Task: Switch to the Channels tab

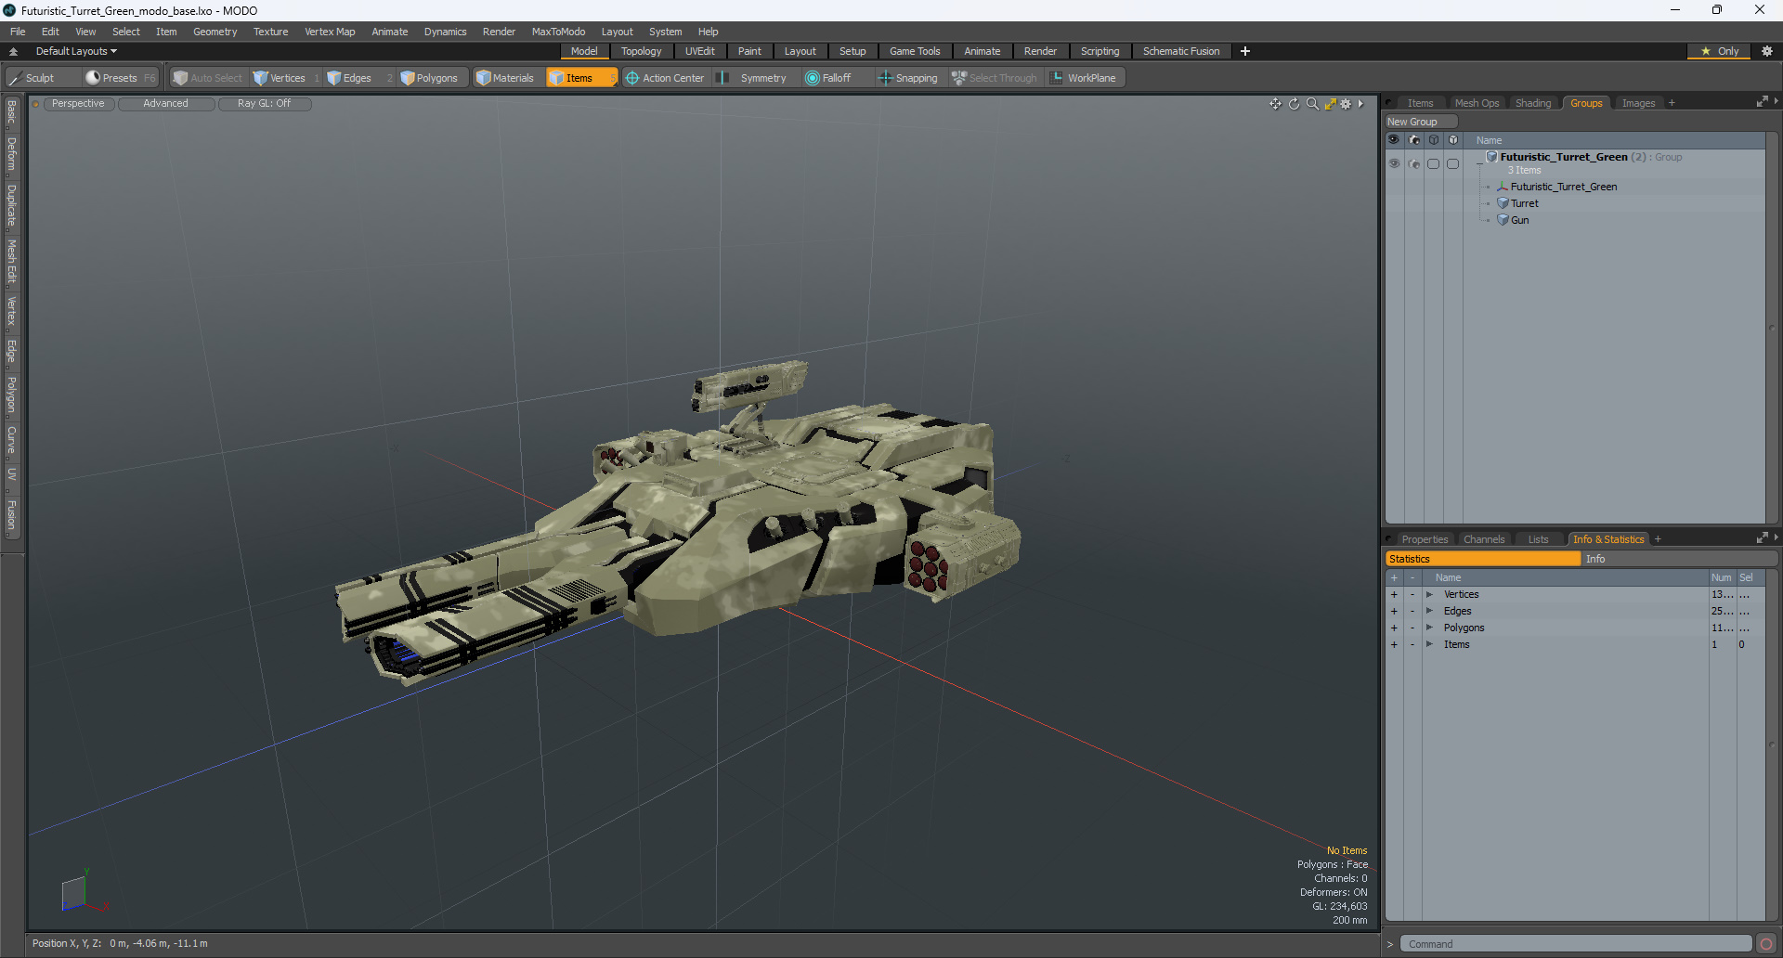Action: click(1484, 539)
